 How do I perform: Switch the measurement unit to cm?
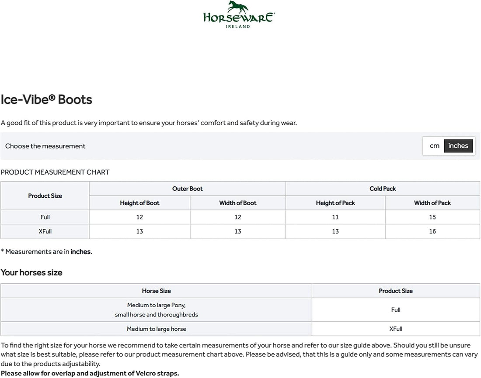[434, 146]
